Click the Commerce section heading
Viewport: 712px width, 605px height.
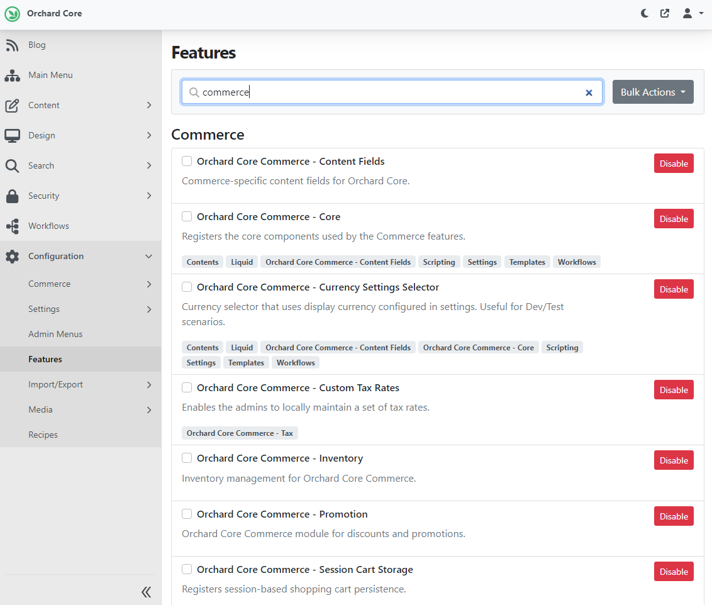point(208,135)
